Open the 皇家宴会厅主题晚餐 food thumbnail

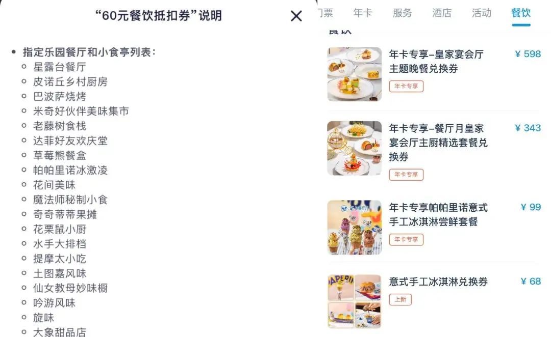click(x=354, y=74)
